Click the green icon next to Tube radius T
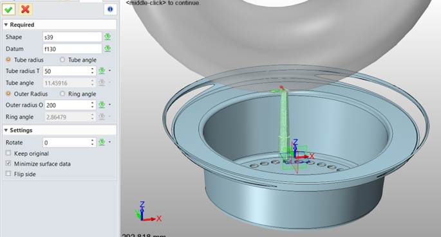Screen dimensions: 441x237 [102, 71]
